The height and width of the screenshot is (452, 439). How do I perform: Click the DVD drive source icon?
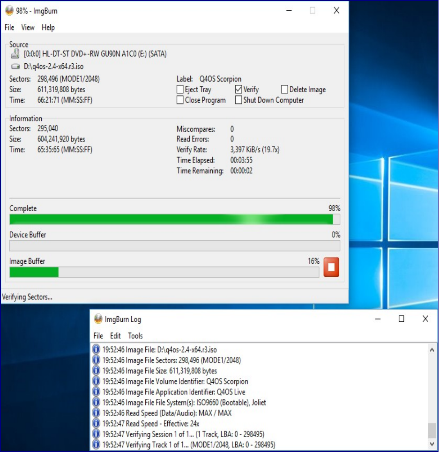coord(15,53)
